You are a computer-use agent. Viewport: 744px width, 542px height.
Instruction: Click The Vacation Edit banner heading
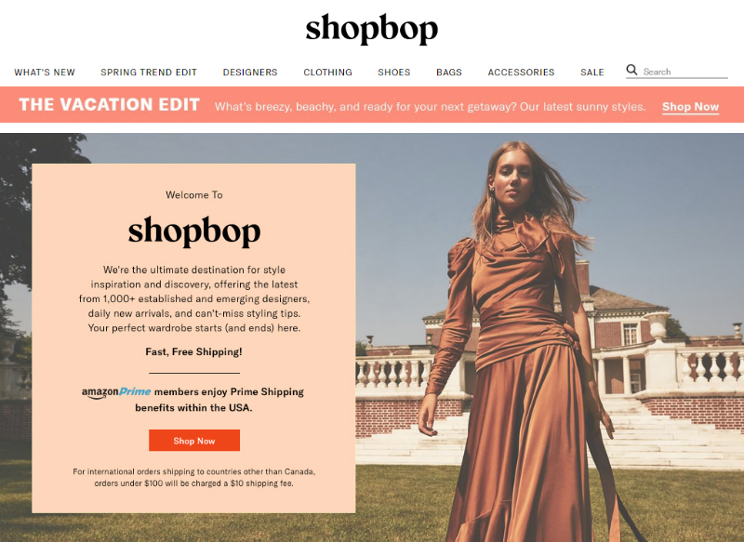(x=109, y=105)
